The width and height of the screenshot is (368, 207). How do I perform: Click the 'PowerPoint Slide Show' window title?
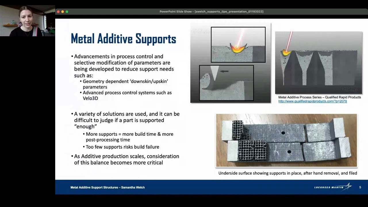coord(211,11)
